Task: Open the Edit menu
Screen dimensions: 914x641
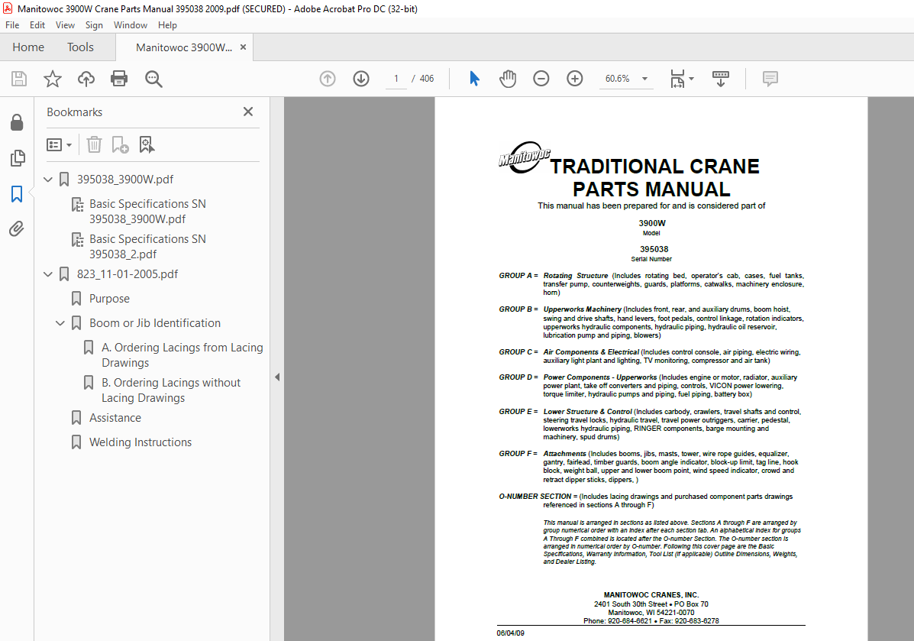Action: [37, 25]
